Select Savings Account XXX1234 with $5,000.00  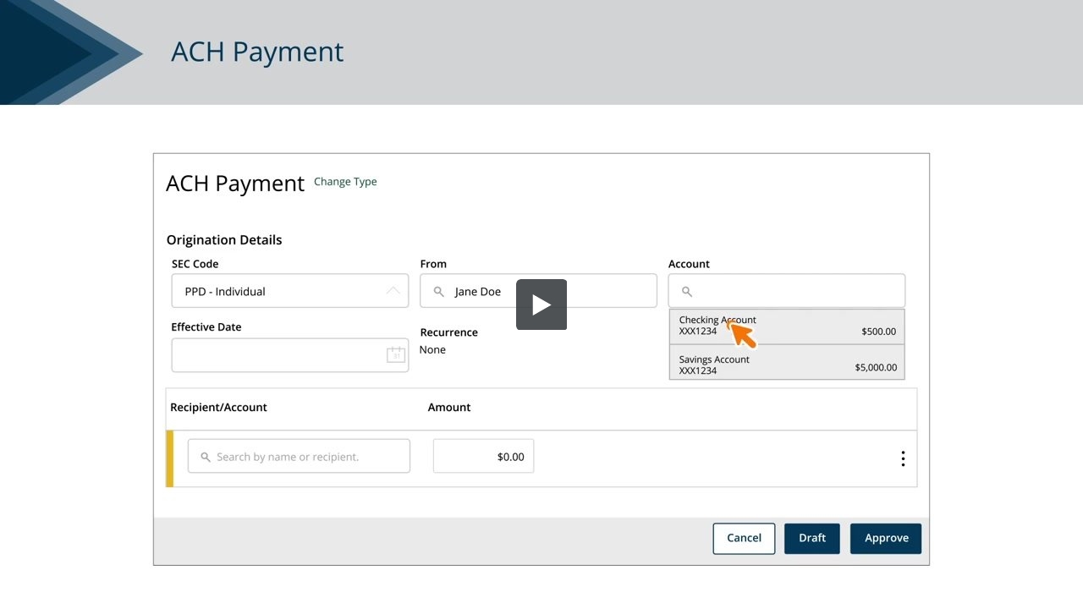(x=786, y=365)
